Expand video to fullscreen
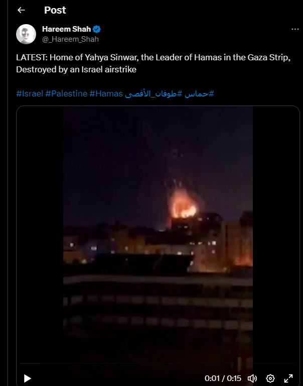 coord(288,378)
